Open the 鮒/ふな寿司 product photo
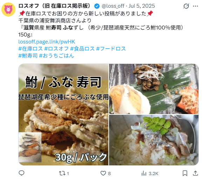The height and width of the screenshot is (179, 202). (63, 114)
